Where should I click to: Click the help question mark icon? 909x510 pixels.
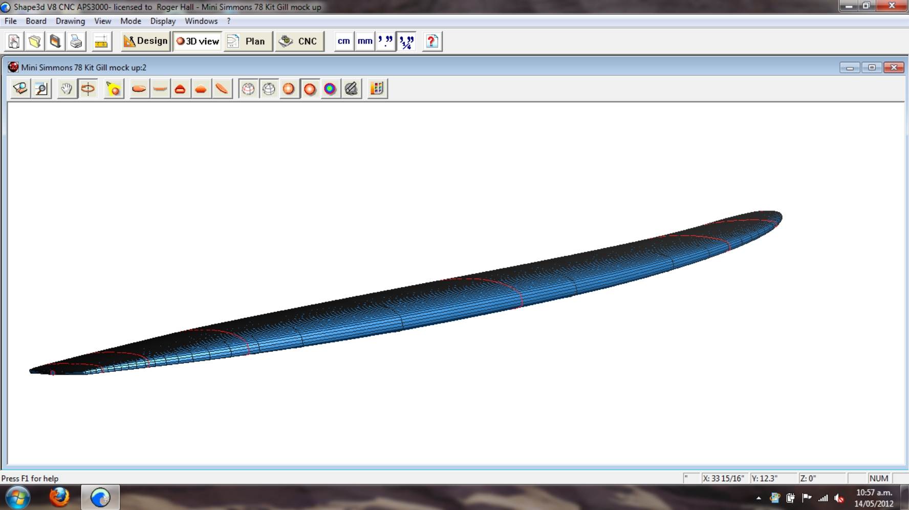[432, 41]
